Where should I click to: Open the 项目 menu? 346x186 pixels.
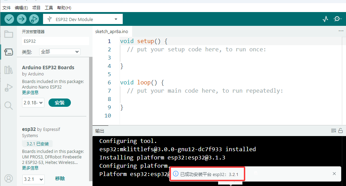(36, 8)
